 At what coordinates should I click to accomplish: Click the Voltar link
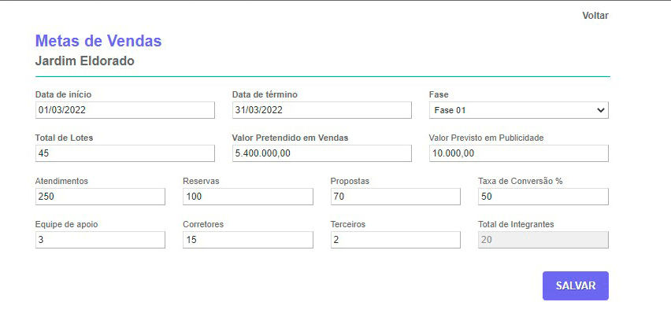pyautogui.click(x=595, y=16)
